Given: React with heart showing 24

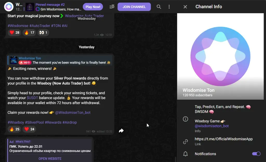Looking at the screenshot, I should pos(29,129).
